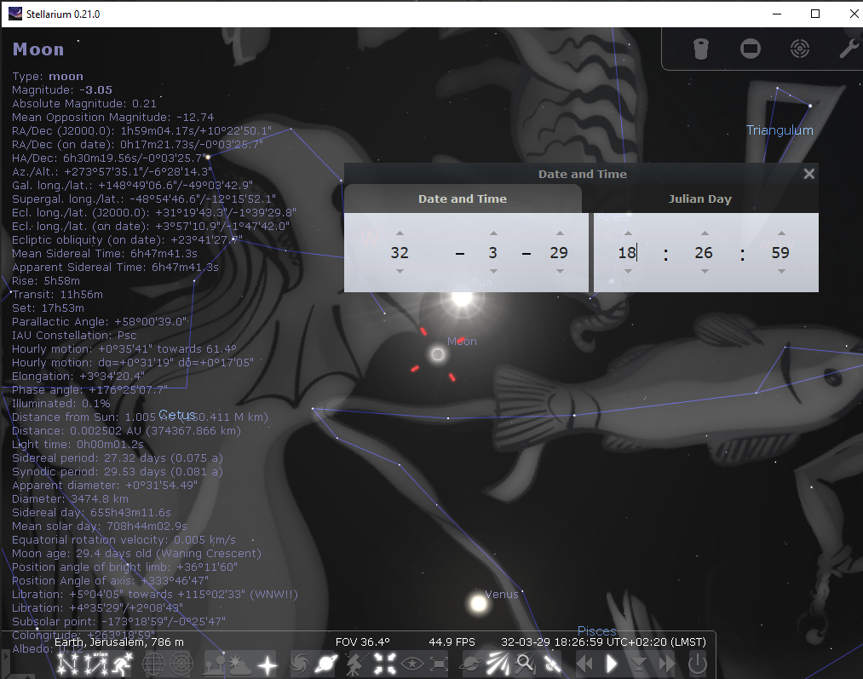Toggle atmosphere rendering button
The height and width of the screenshot is (679, 863).
tap(239, 664)
